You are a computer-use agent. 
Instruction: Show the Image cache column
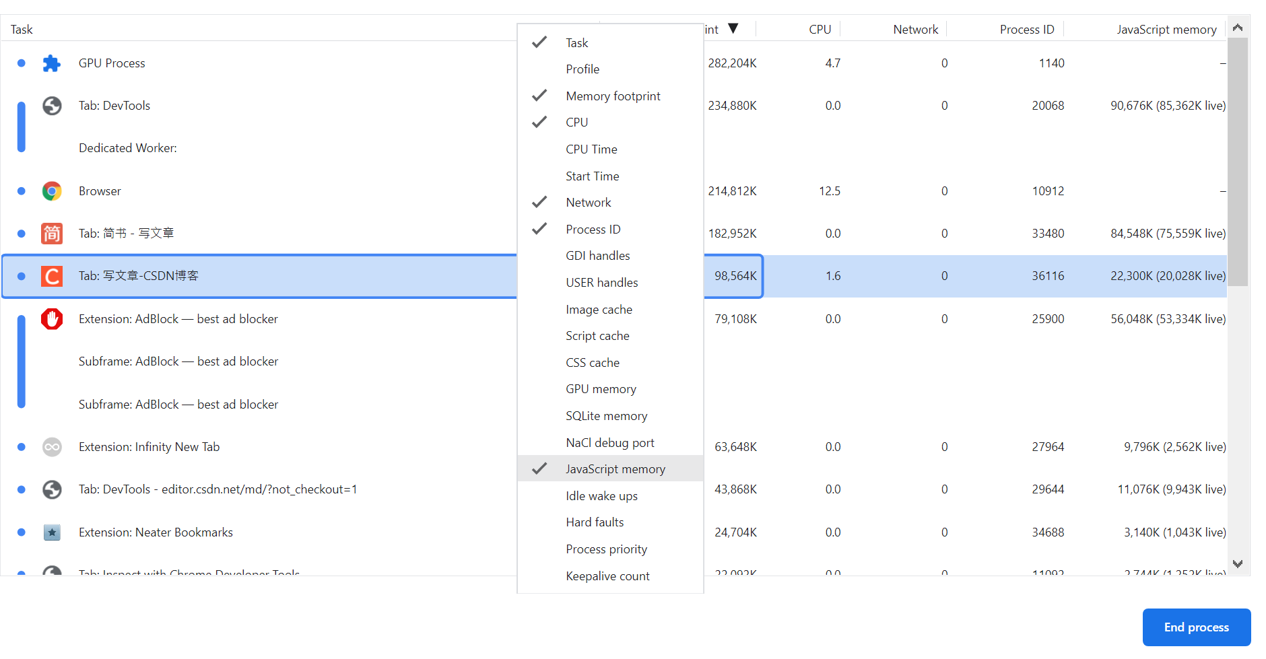611,309
